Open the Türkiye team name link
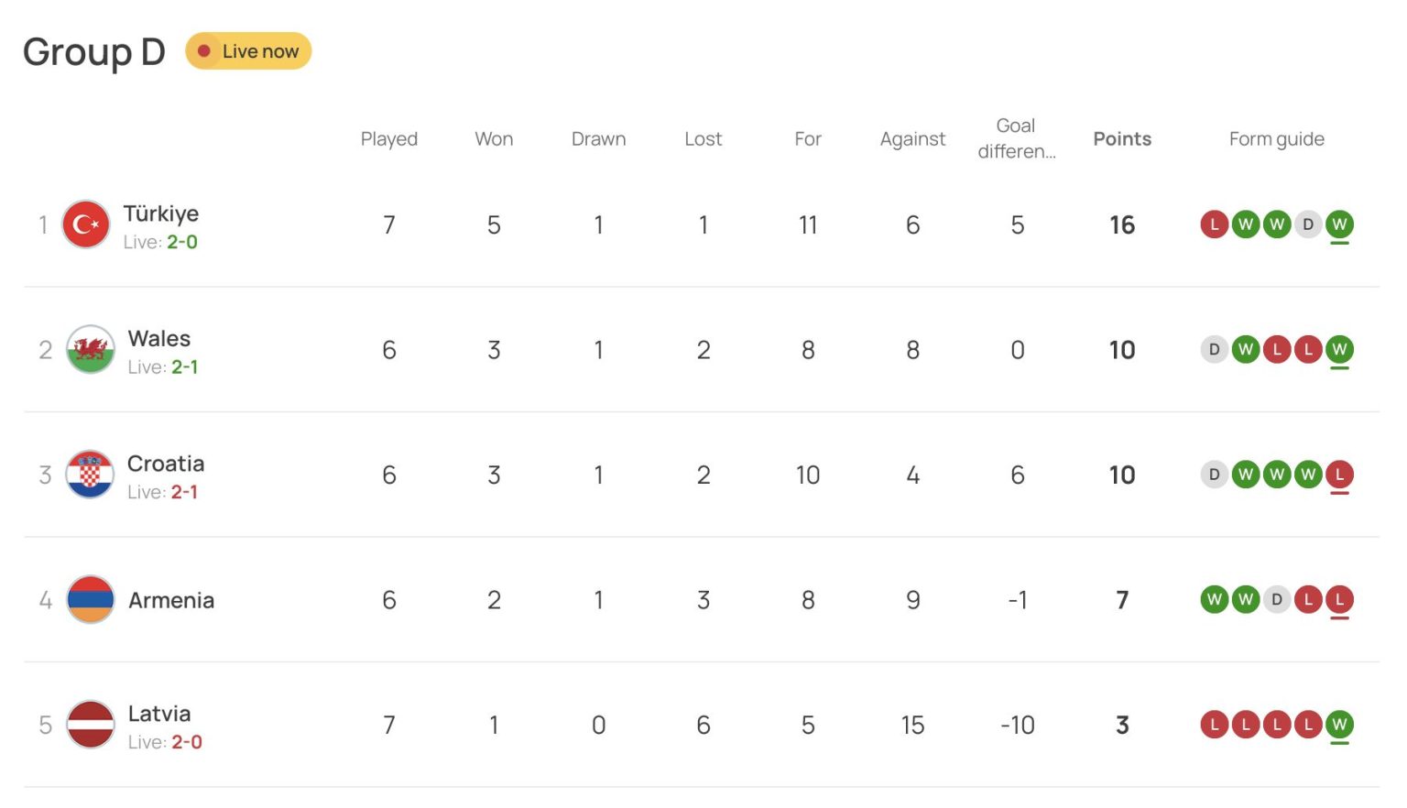This screenshot has width=1407, height=808. (x=161, y=213)
